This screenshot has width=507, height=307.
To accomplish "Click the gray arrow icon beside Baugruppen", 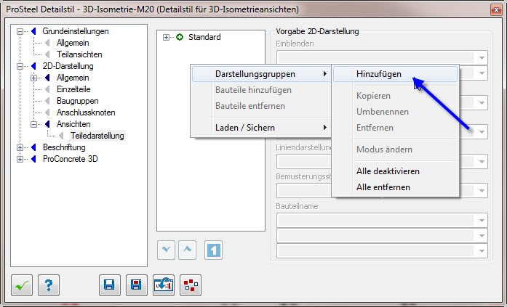I will (47, 101).
